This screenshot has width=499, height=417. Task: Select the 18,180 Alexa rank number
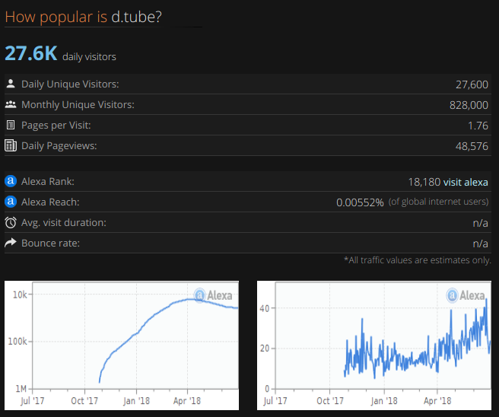(424, 182)
